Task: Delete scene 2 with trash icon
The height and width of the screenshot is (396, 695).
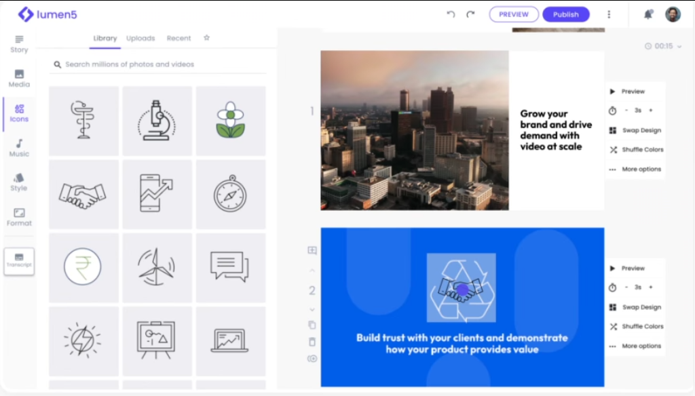Action: (x=312, y=342)
